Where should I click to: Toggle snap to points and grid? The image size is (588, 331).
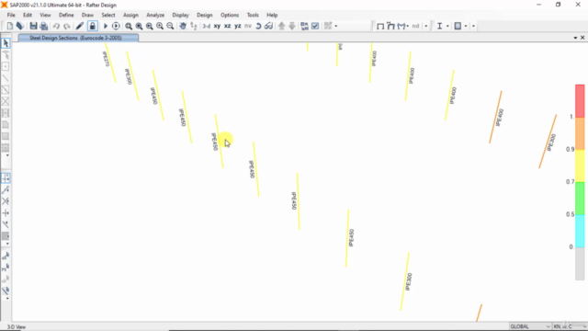click(6, 177)
